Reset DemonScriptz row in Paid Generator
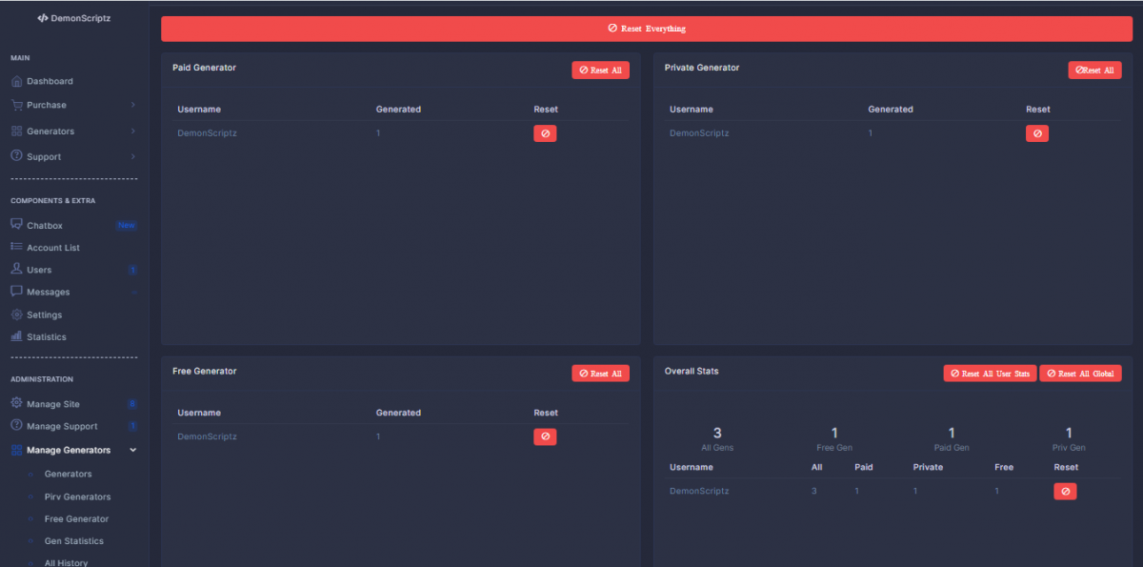Viewport: 1143px width, 567px height. [545, 133]
